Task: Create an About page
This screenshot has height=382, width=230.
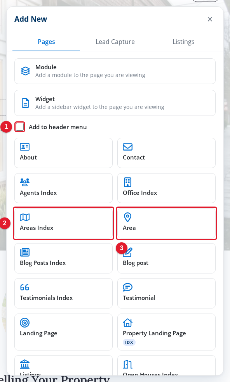Action: pos(64,153)
